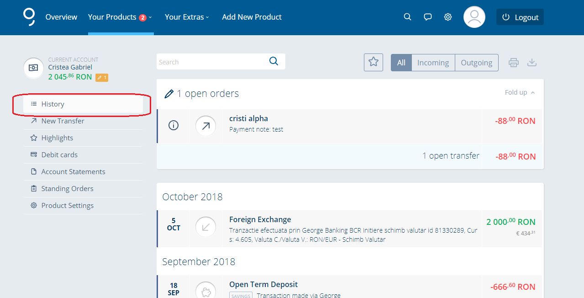The image size is (584, 298).
Task: Go to Overview in top navigation
Action: coord(61,17)
